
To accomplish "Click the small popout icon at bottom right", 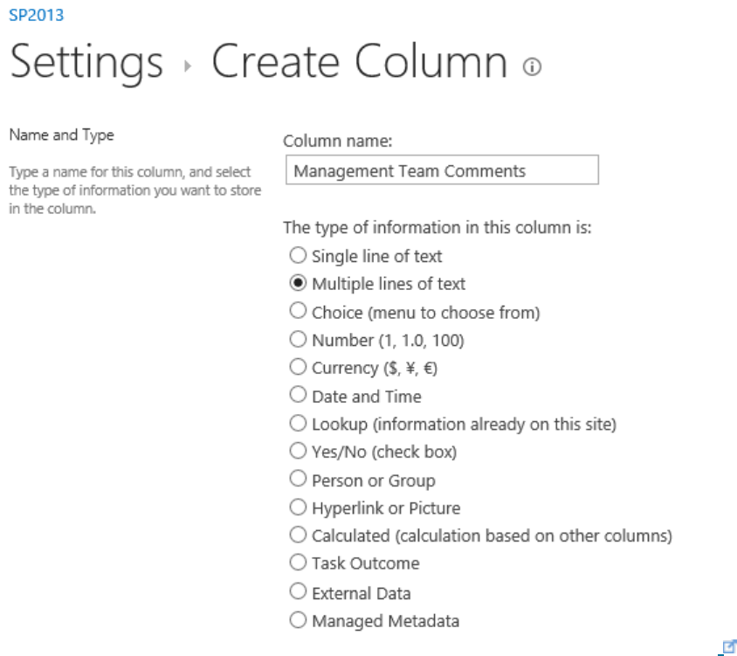I will pos(724,646).
